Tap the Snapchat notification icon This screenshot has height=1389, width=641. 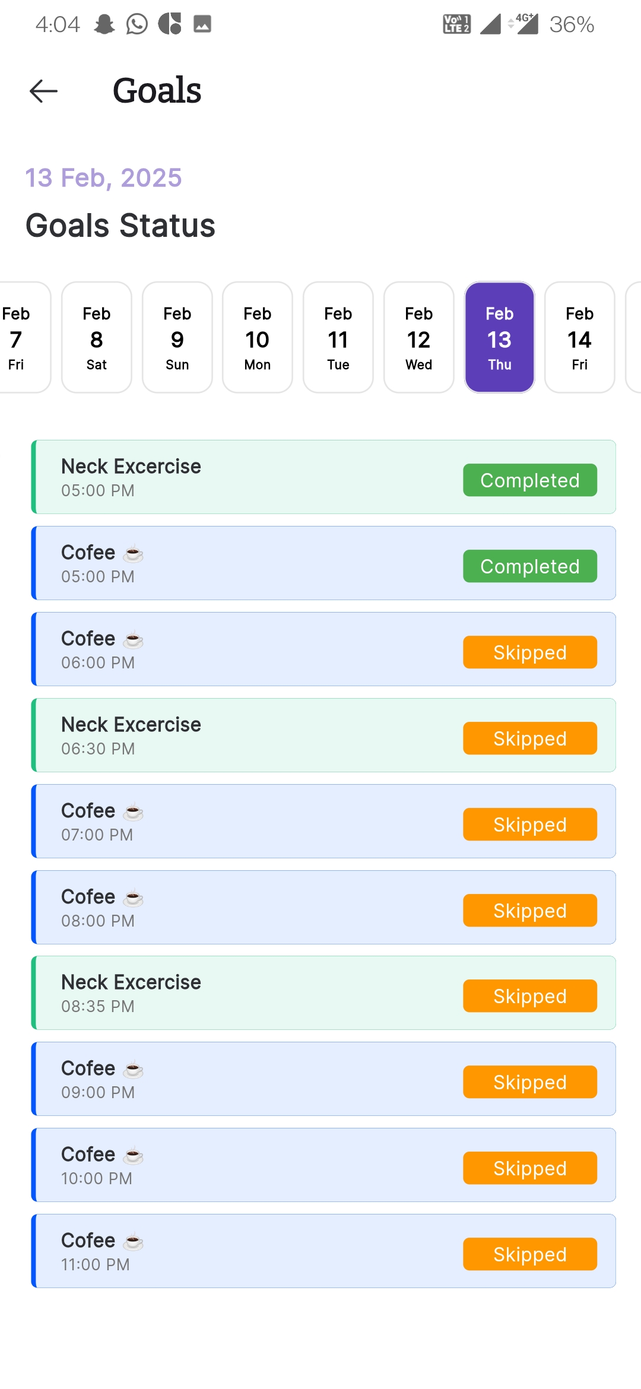[x=104, y=24]
